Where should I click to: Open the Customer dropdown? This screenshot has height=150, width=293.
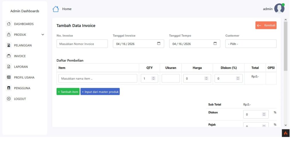click(251, 44)
